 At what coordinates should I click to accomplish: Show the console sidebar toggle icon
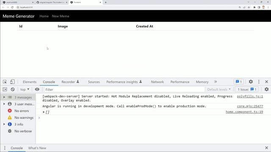(x=5, y=90)
